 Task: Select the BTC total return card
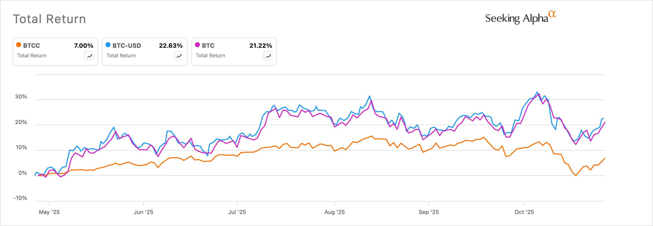coord(234,52)
